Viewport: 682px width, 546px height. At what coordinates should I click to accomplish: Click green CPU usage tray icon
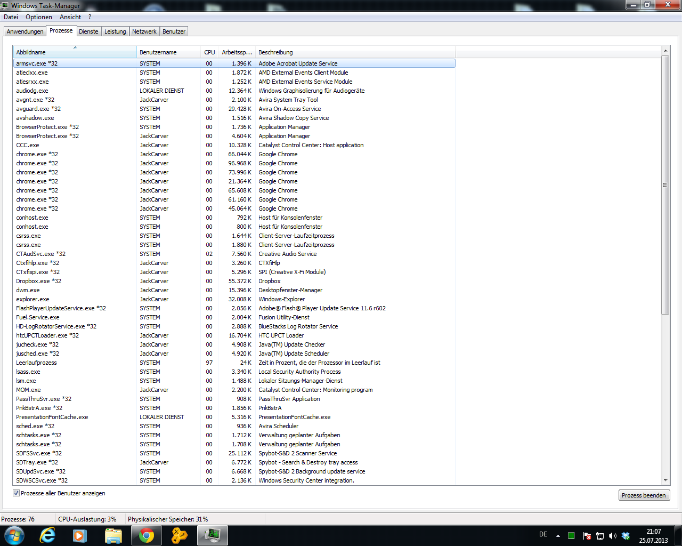tap(571, 536)
